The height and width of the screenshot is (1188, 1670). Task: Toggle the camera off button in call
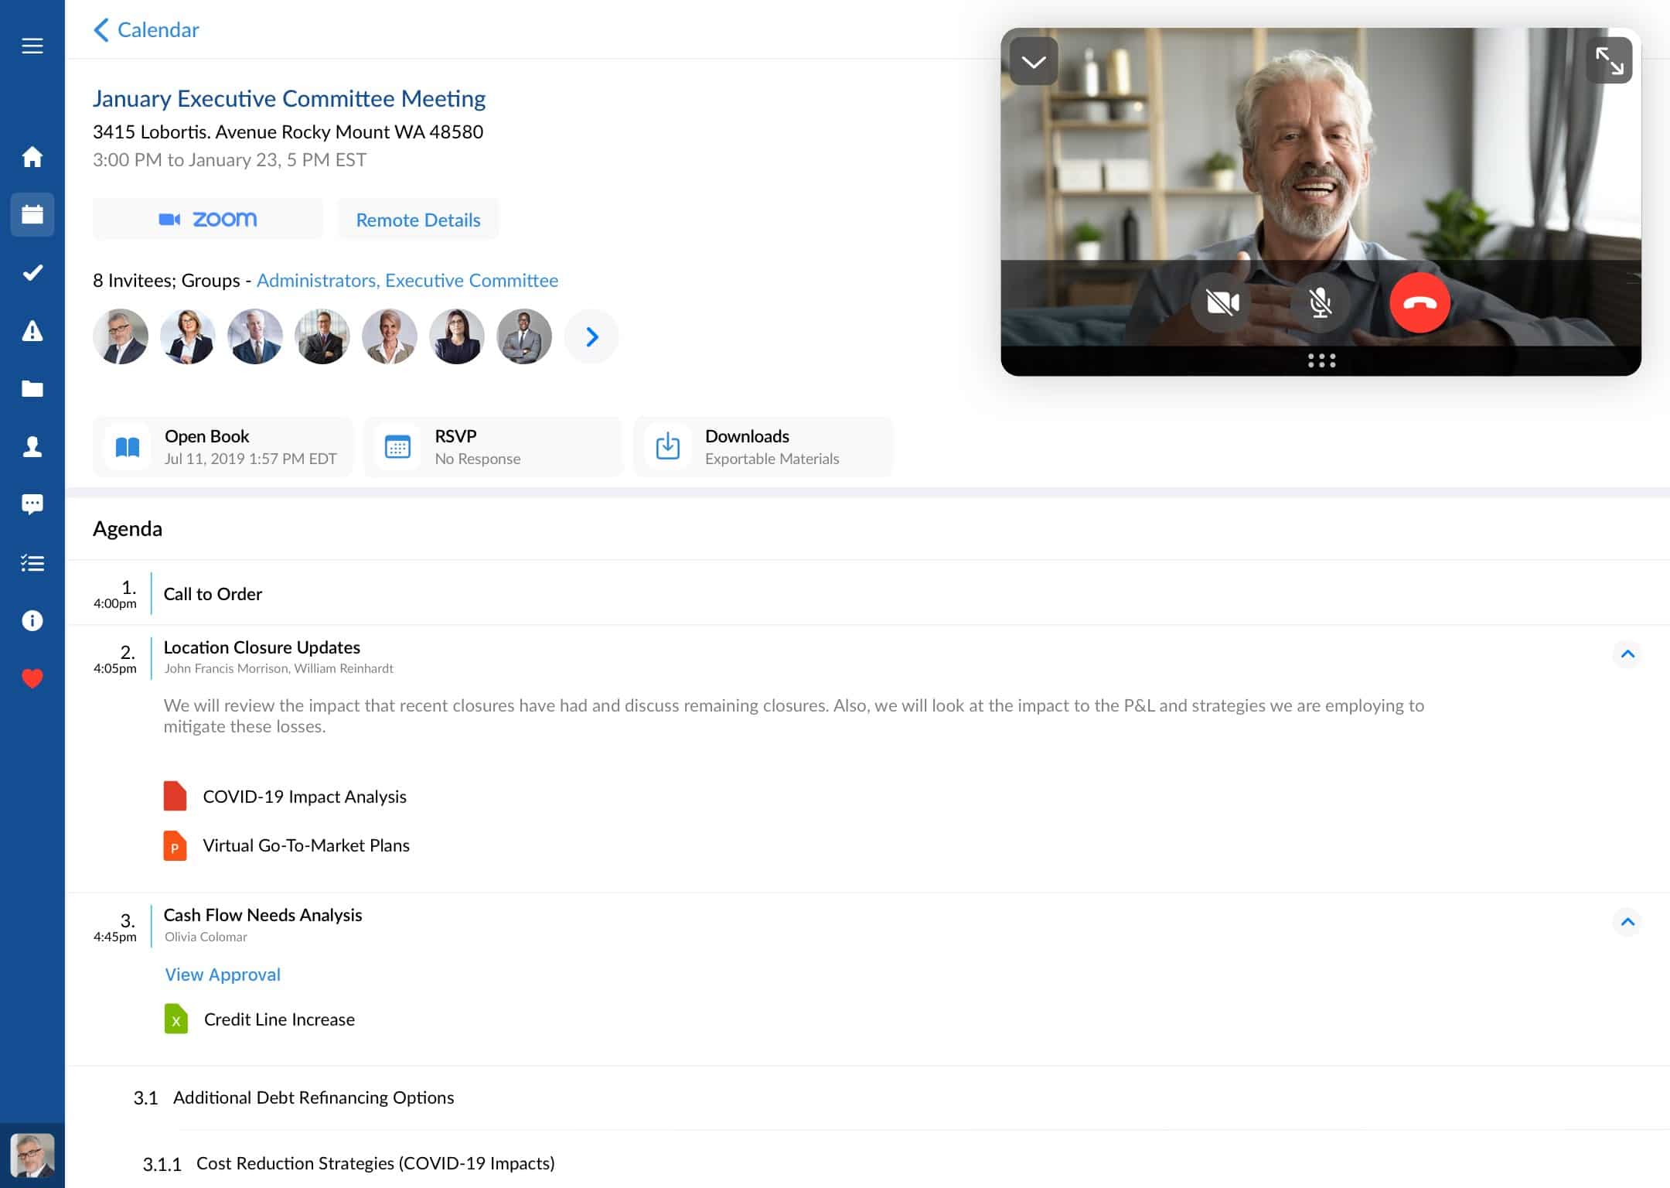(x=1222, y=302)
